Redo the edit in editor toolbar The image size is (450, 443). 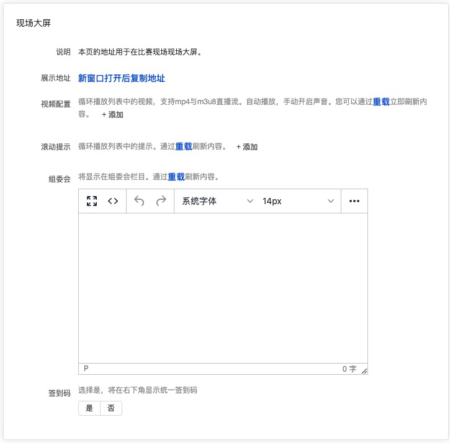pos(161,201)
